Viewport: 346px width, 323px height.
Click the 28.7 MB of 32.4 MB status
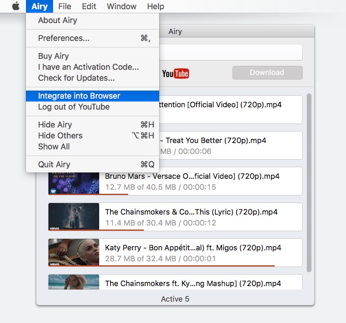pyautogui.click(x=160, y=258)
